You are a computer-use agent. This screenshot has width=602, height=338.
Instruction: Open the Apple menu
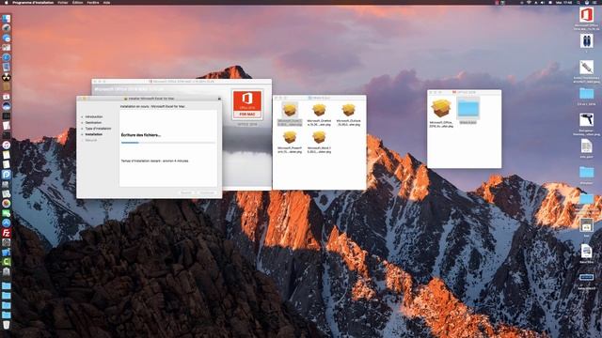pos(6,2)
